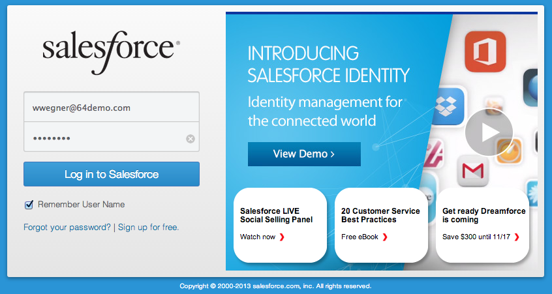
Task: Click Free eBook red arrow
Action: 385,237
